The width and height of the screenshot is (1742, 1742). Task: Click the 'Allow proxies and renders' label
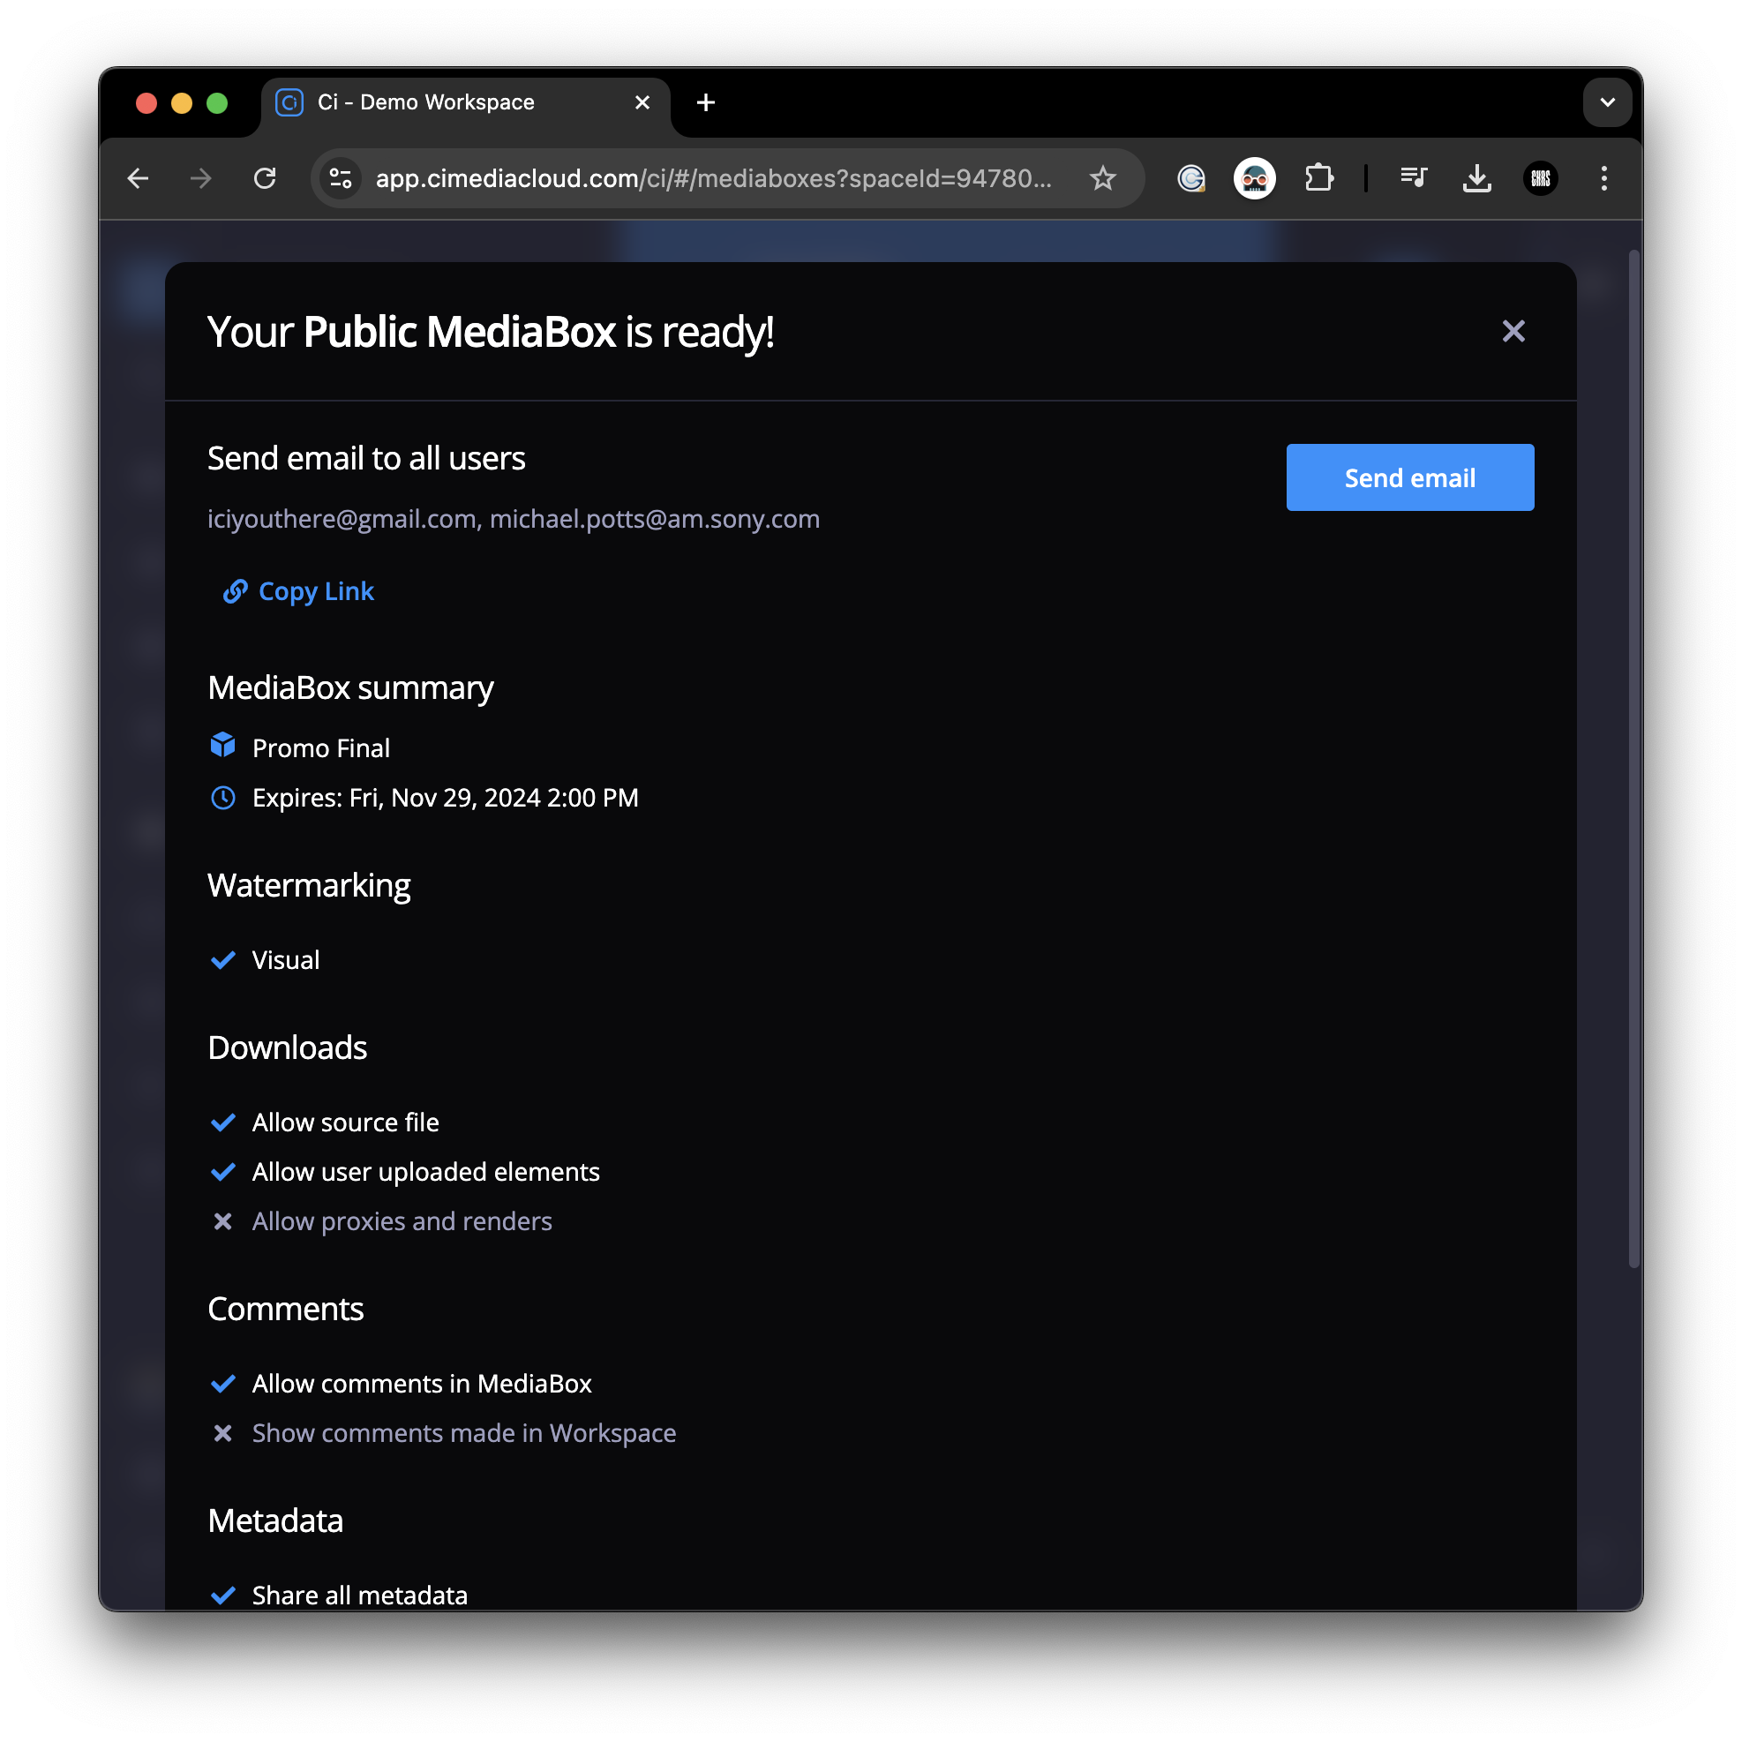(x=402, y=1221)
